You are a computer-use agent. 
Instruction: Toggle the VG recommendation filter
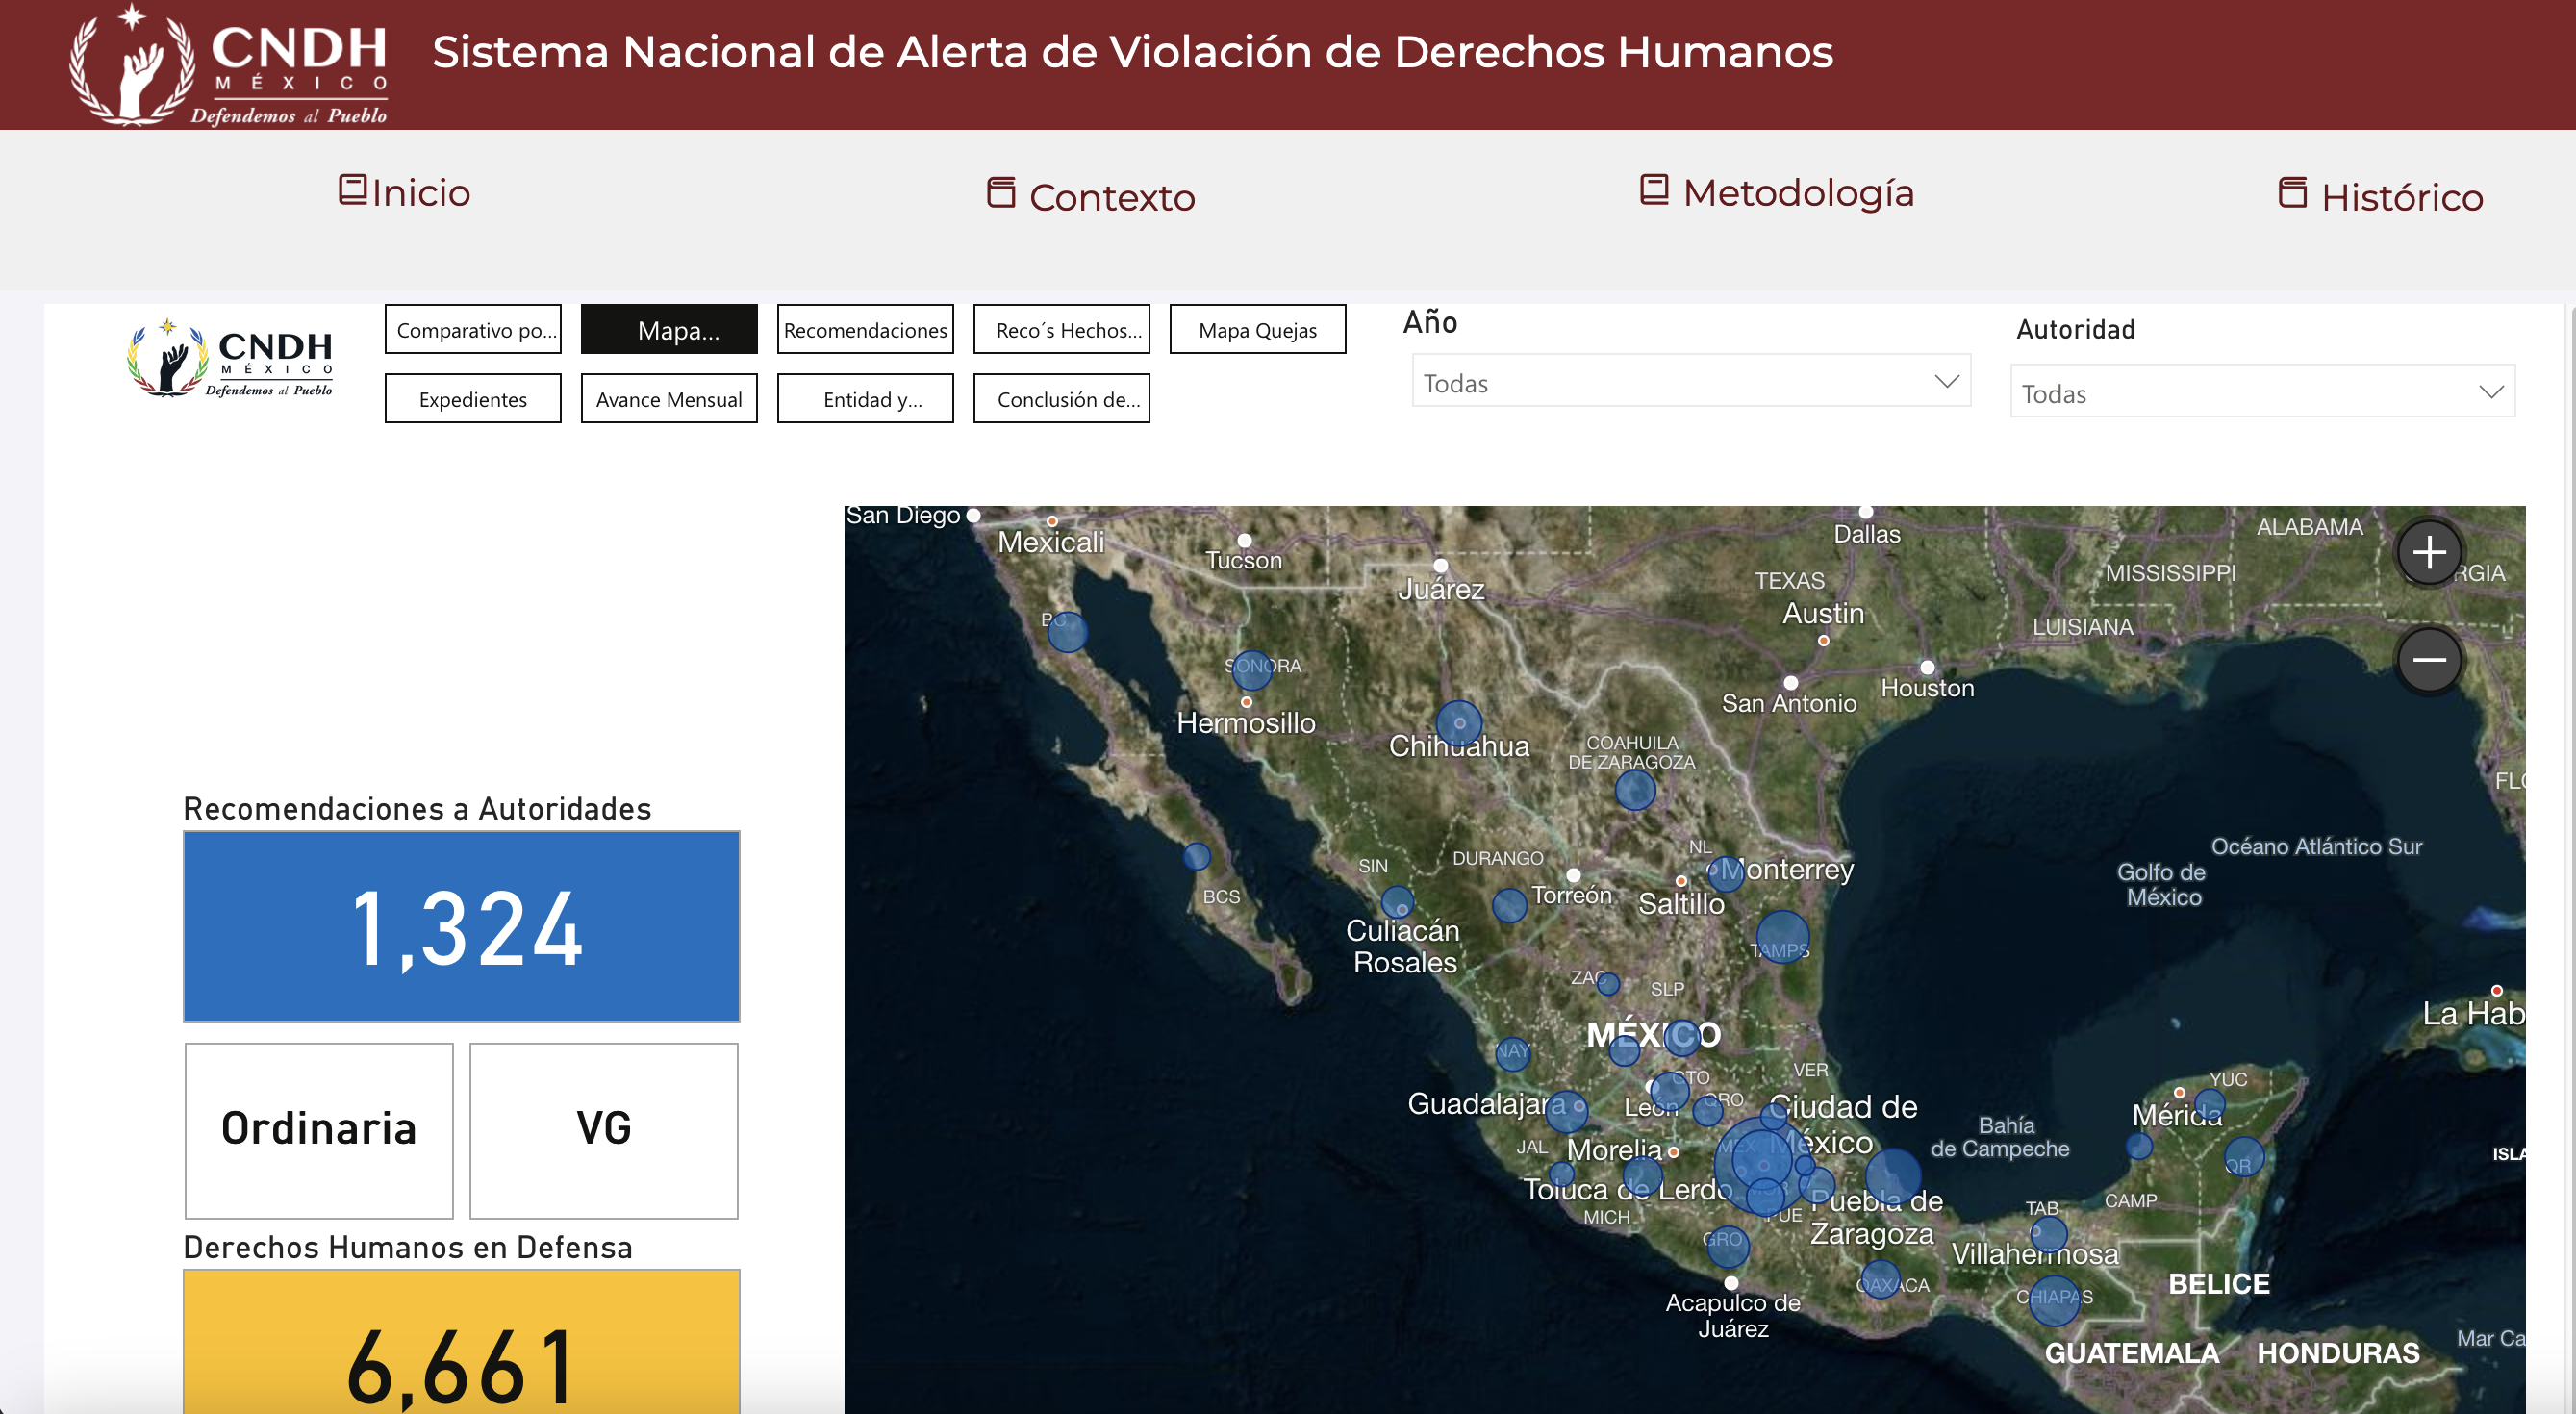[x=603, y=1130]
